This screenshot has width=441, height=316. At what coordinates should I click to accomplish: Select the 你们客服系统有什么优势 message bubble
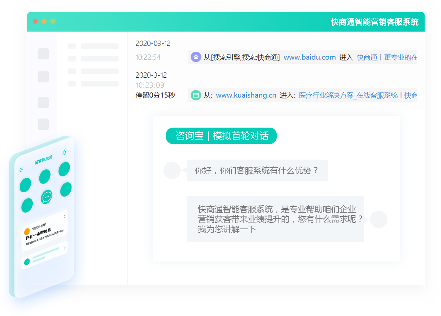pyautogui.click(x=257, y=171)
